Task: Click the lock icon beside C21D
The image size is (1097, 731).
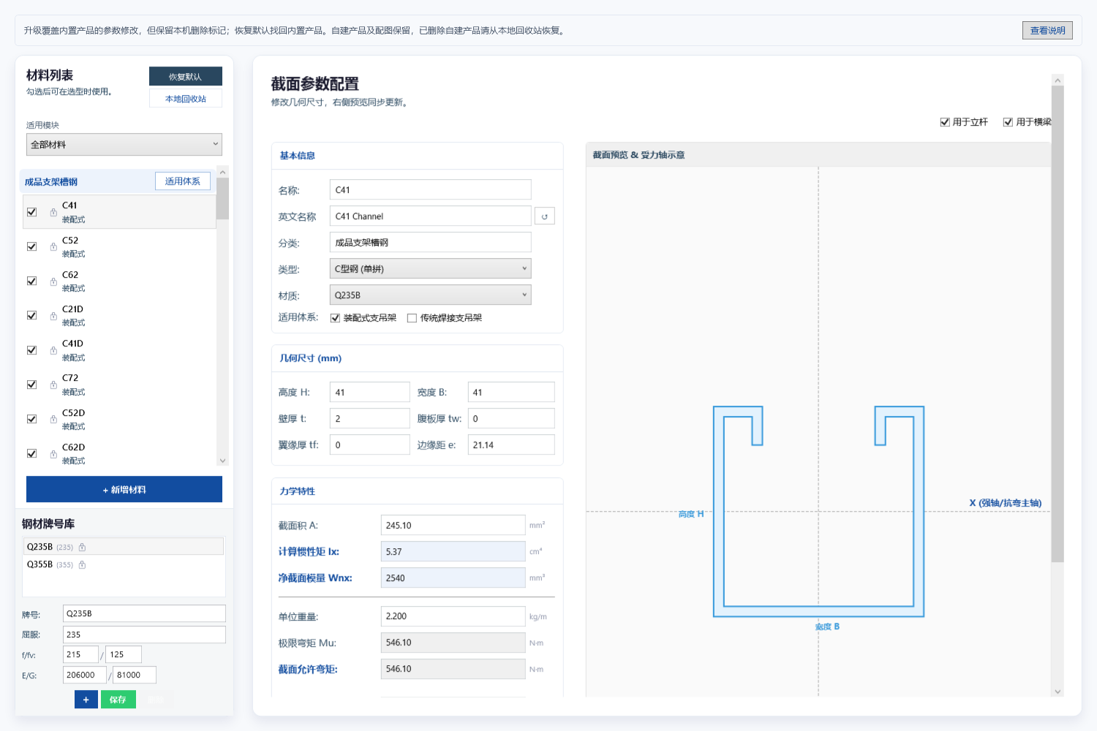Action: pyautogui.click(x=53, y=316)
